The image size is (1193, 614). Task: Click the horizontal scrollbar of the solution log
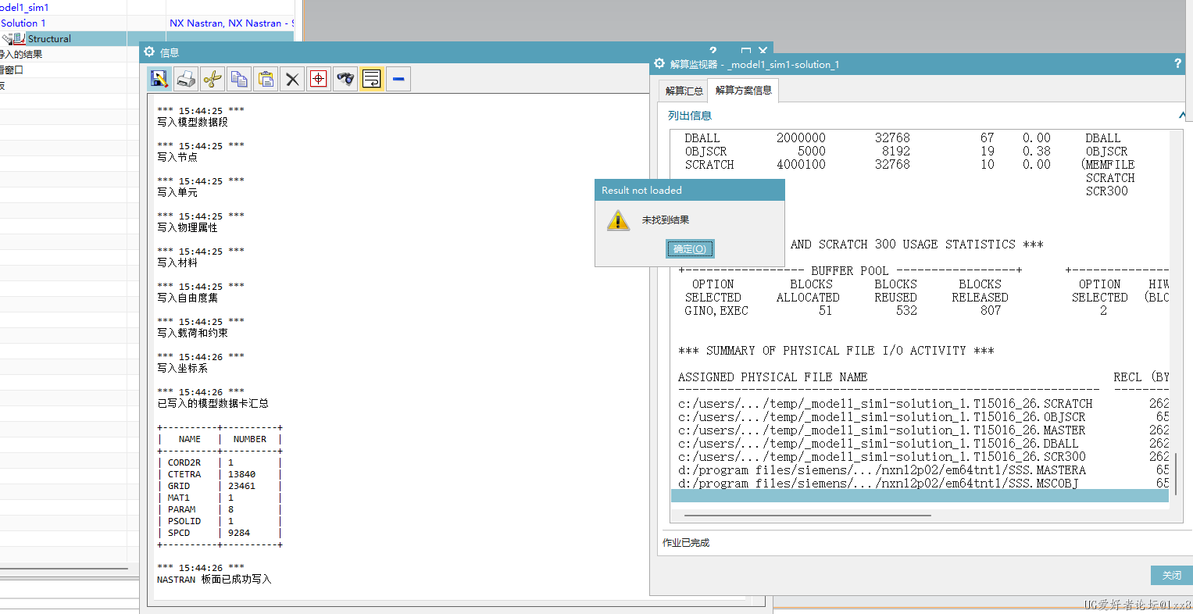[x=807, y=516]
